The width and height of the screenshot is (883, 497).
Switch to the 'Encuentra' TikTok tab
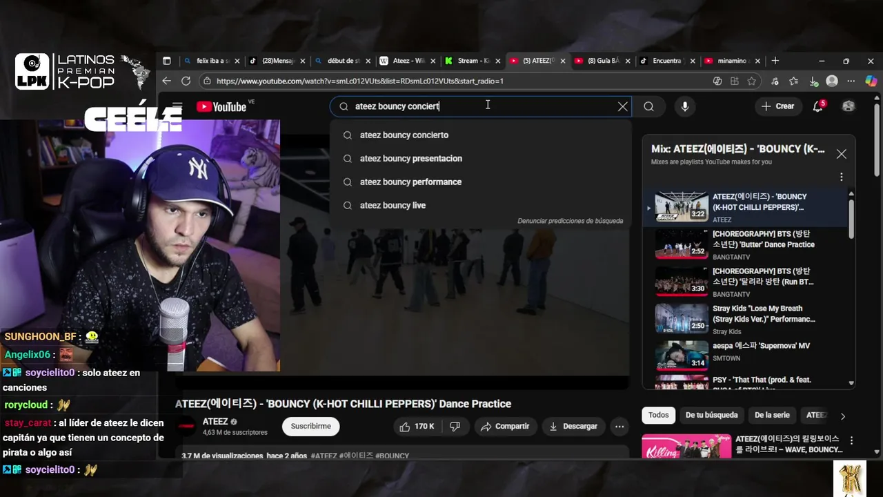pyautogui.click(x=666, y=61)
